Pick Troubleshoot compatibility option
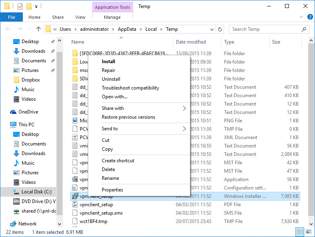315x237 pixels. click(130, 88)
